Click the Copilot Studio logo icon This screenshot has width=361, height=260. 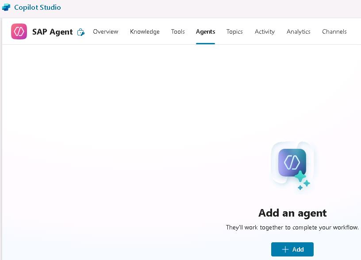[x=6, y=7]
